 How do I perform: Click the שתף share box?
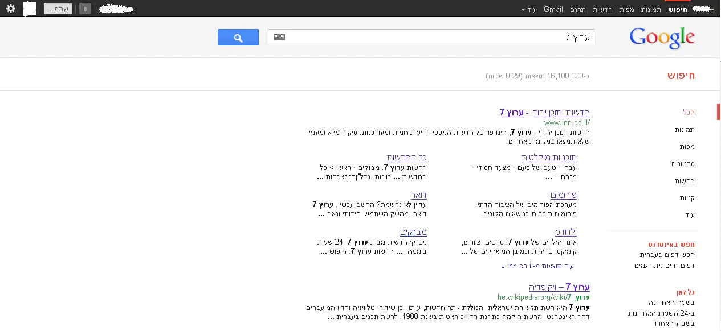[x=58, y=9]
